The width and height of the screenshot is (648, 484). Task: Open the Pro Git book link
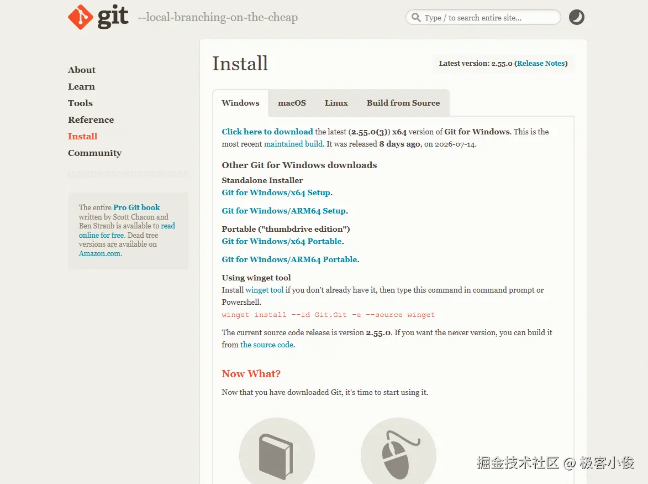tap(136, 207)
